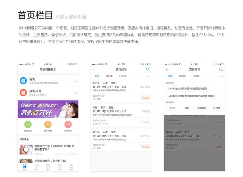The image size is (243, 177).
Task: Go back from right 查询挂号 screen
Action: [167, 70]
